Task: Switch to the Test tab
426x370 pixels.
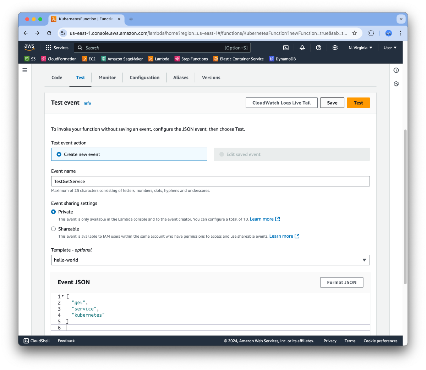Action: coord(80,78)
